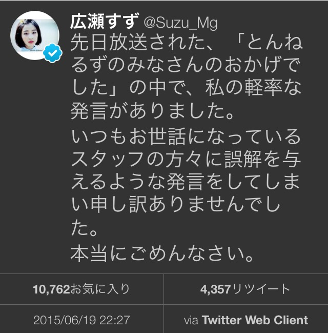Open the 広瀬すず display name
Viewport: 328px width, 333px height.
(105, 22)
